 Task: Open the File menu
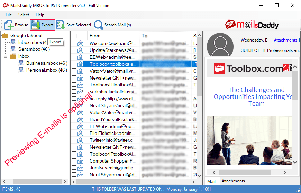pos(9,15)
